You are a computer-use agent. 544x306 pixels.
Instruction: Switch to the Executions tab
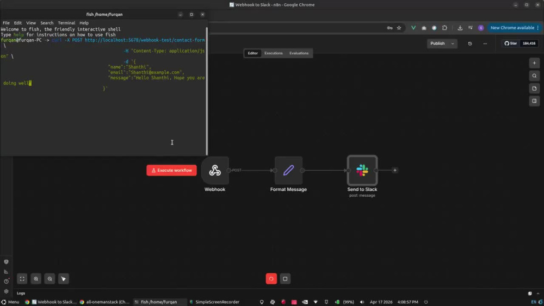pos(274,53)
